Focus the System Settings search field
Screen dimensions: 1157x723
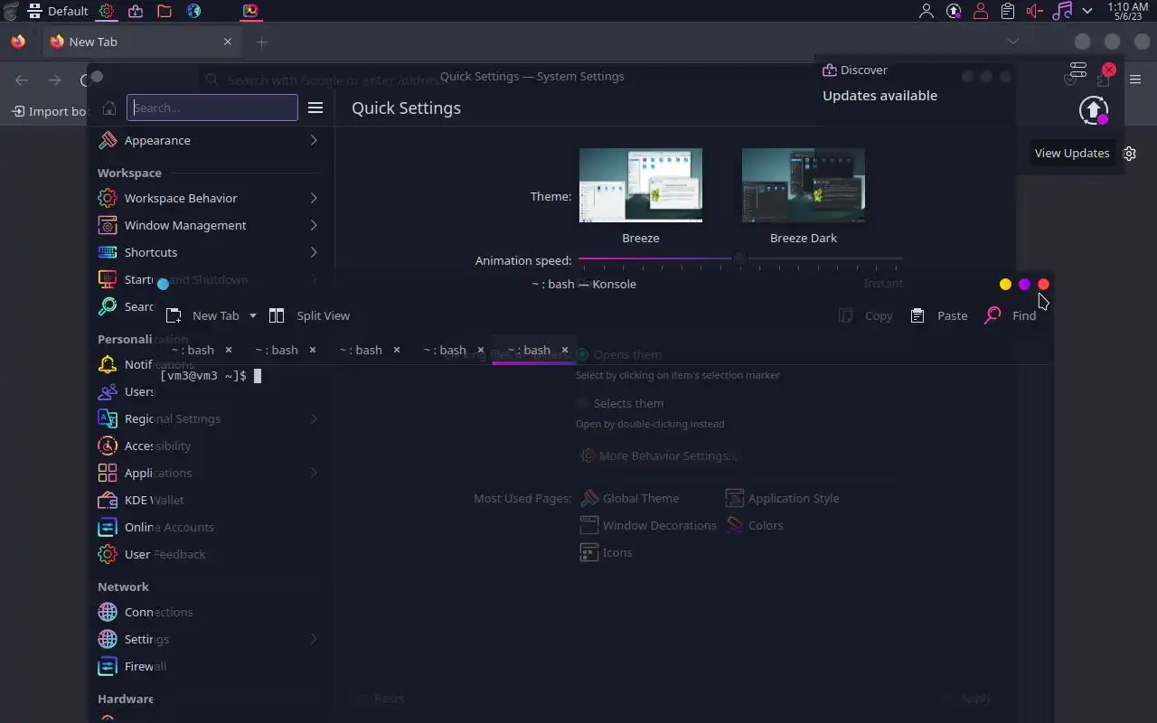[x=212, y=108]
